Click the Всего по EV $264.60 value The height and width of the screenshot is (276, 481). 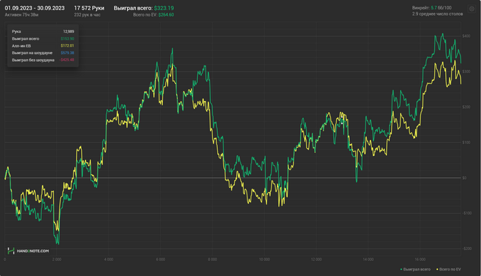153,14
